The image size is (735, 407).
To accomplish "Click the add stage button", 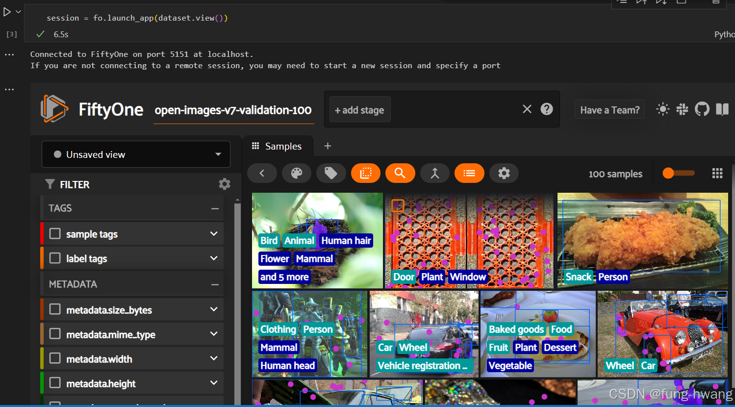I will 359,110.
